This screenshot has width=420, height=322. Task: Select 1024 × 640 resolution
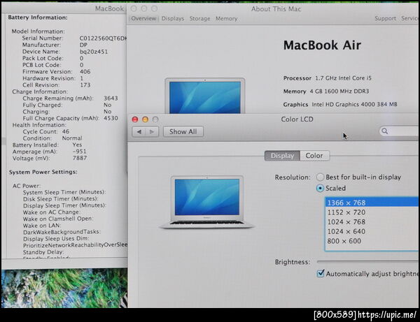tap(372, 232)
